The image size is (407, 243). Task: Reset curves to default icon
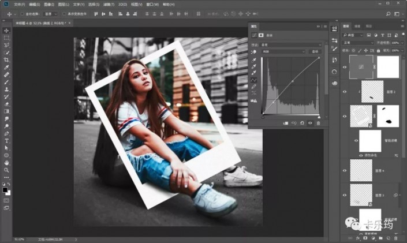click(x=302, y=123)
